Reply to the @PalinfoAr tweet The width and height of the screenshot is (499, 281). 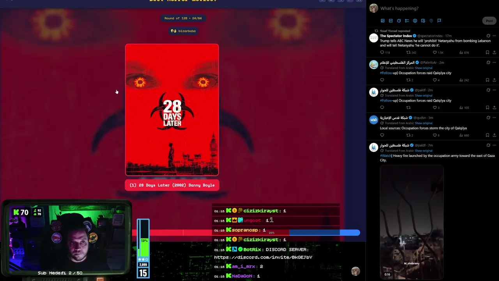tap(382, 80)
